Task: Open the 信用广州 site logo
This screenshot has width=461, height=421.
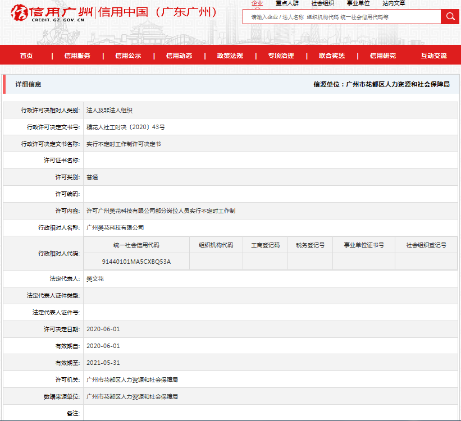Action: point(52,13)
